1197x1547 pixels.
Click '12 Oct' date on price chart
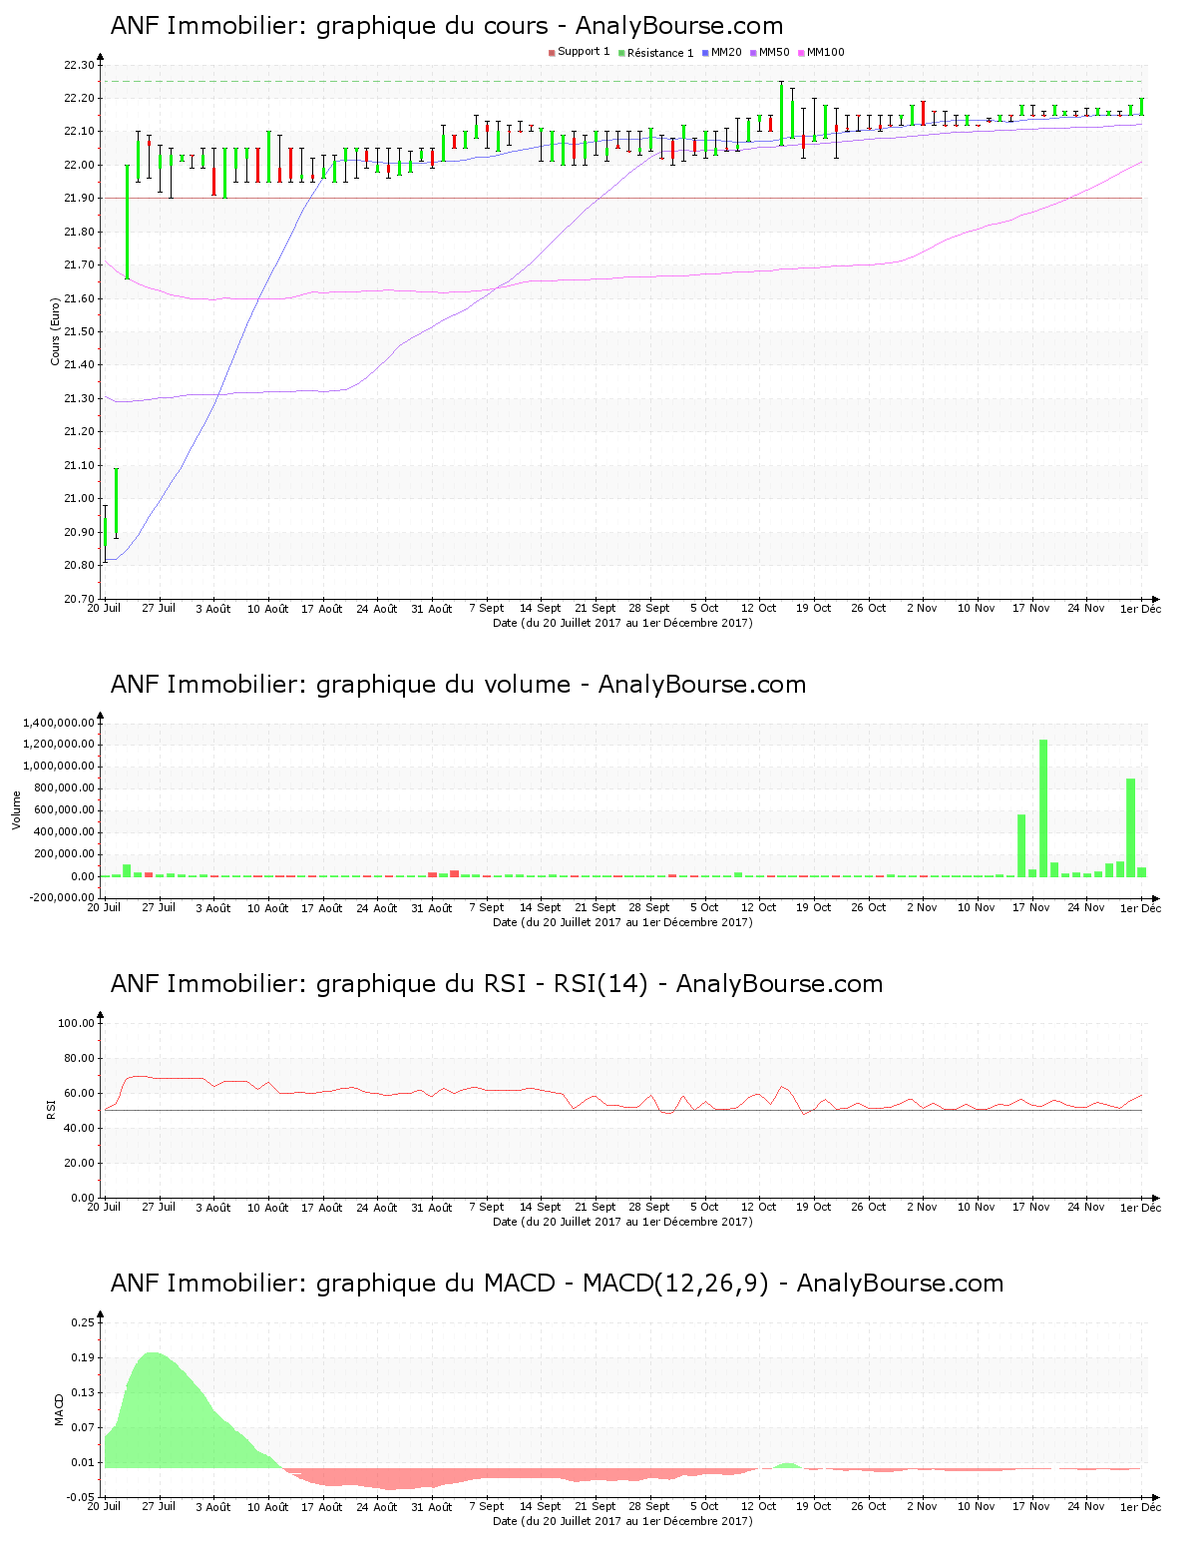(x=759, y=608)
